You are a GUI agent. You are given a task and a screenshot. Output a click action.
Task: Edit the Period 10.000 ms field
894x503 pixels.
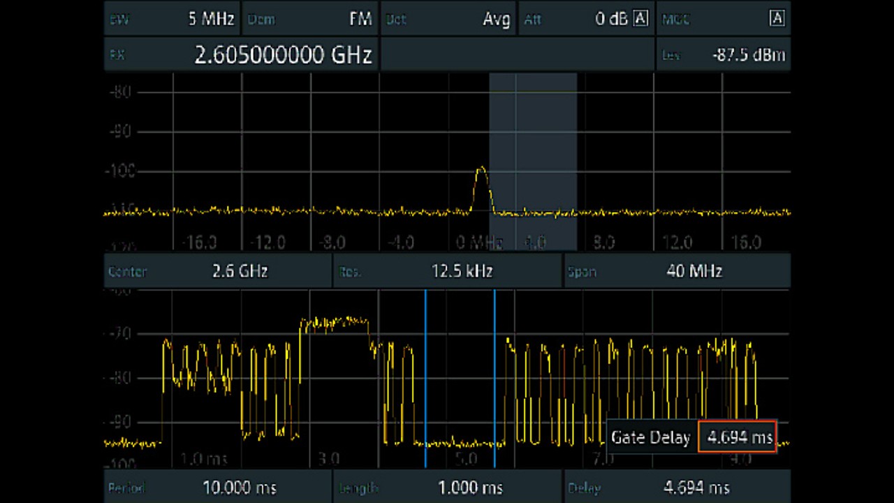[x=217, y=487]
